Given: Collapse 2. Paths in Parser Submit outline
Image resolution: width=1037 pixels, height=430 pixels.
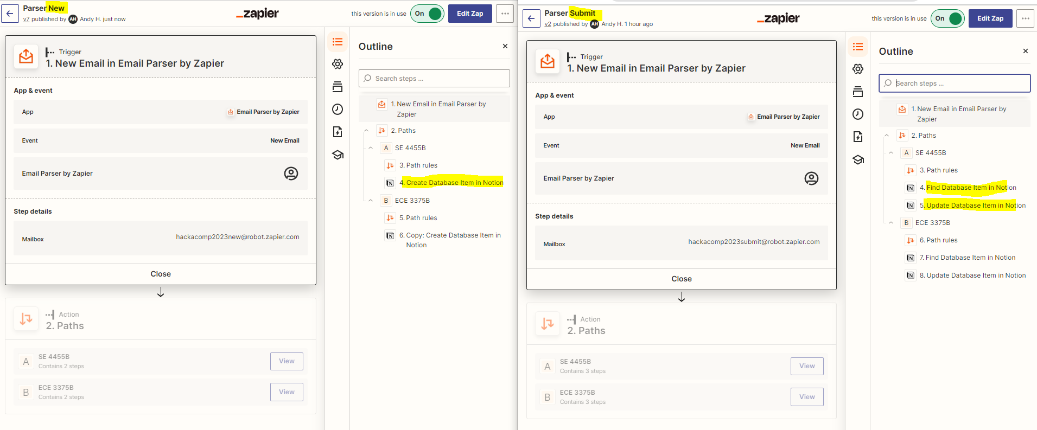Looking at the screenshot, I should coord(887,136).
